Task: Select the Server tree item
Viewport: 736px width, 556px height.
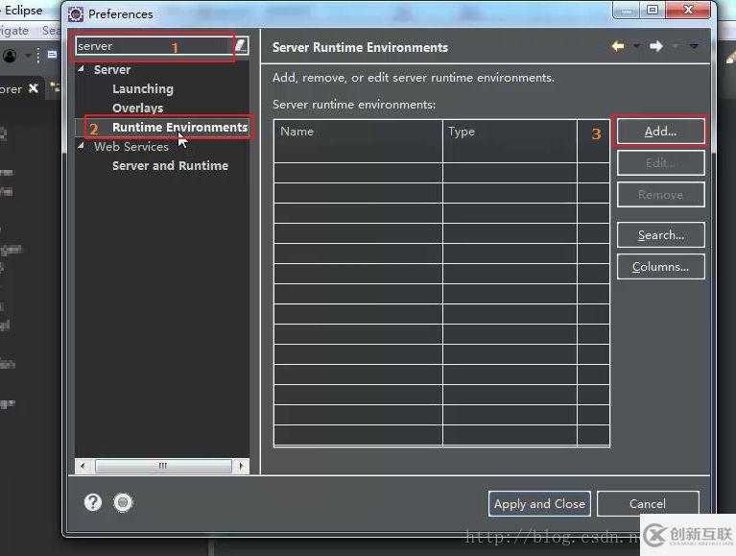Action: [x=112, y=69]
